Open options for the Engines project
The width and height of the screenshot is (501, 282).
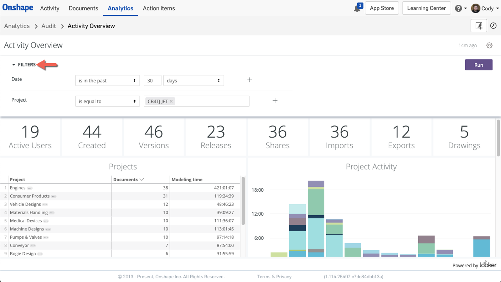30,188
